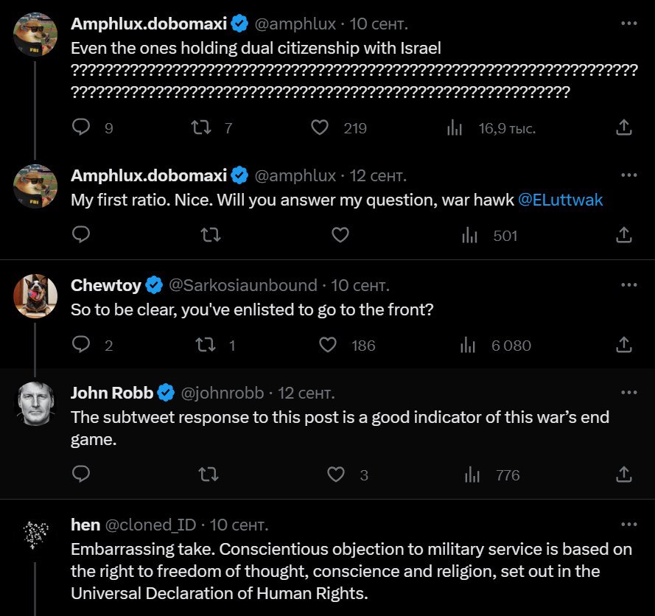Like the 'My first ratio' tweet

click(340, 235)
